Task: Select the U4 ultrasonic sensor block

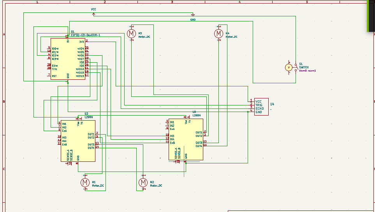Action: click(261, 107)
